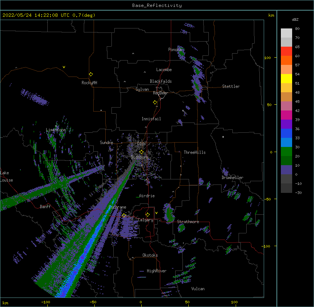Click the Innisfail label
Viewport: 314px width, 307px height.
click(x=151, y=119)
